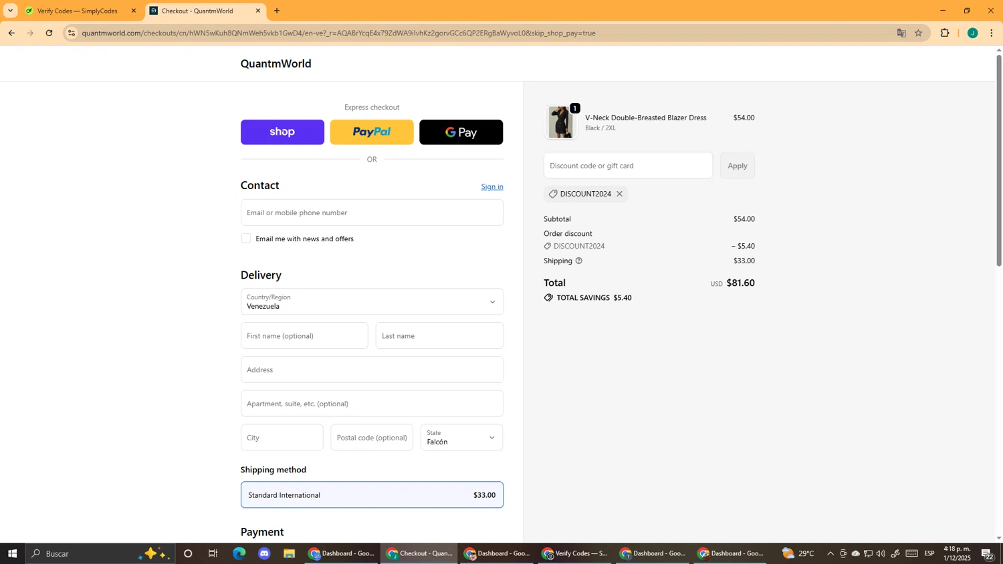Open the QuantmWorld store logo link
1003x564 pixels.
coord(276,63)
